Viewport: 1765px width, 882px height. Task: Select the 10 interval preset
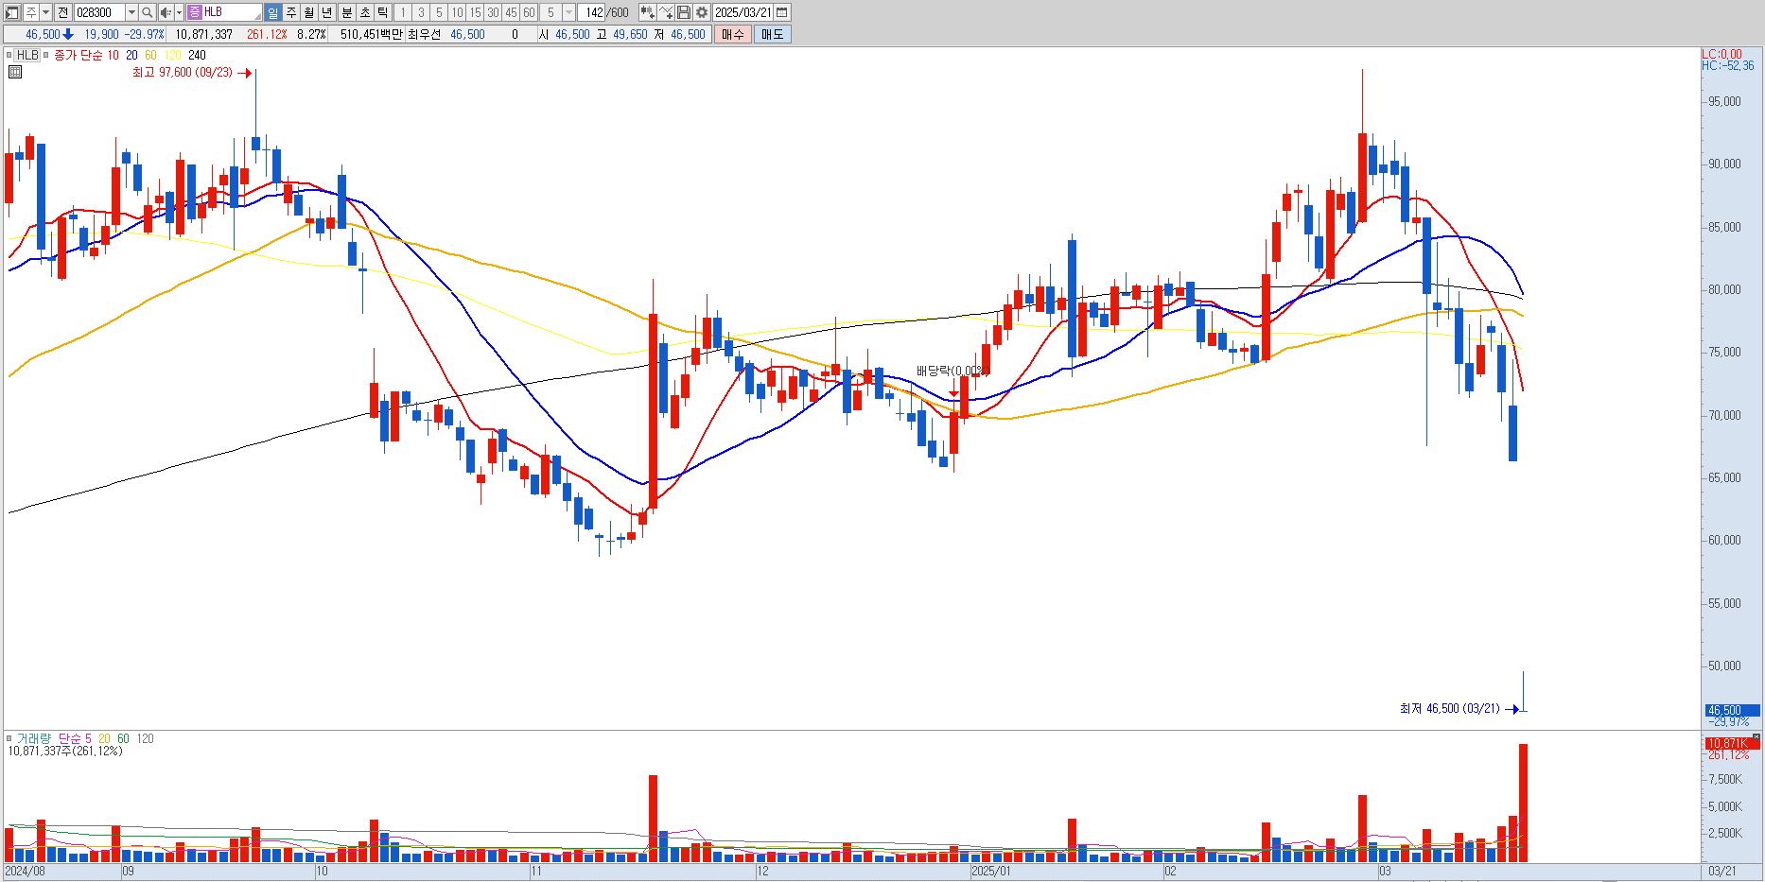(x=457, y=12)
